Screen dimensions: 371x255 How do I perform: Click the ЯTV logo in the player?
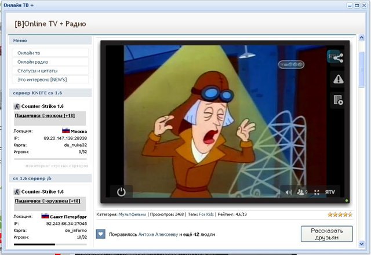pyautogui.click(x=330, y=192)
